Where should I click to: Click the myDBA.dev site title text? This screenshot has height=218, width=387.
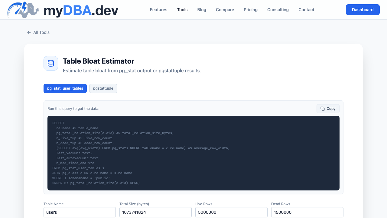coord(81,11)
